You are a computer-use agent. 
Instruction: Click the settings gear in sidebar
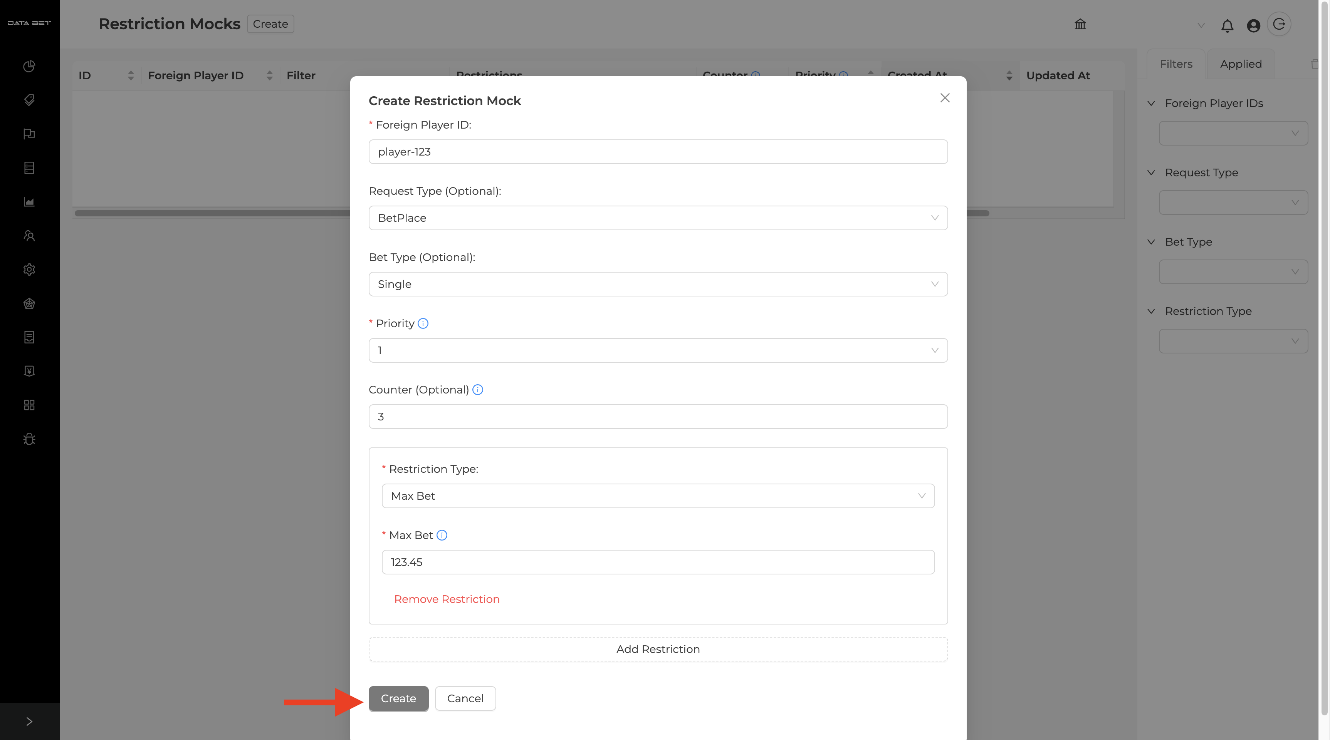tap(29, 270)
